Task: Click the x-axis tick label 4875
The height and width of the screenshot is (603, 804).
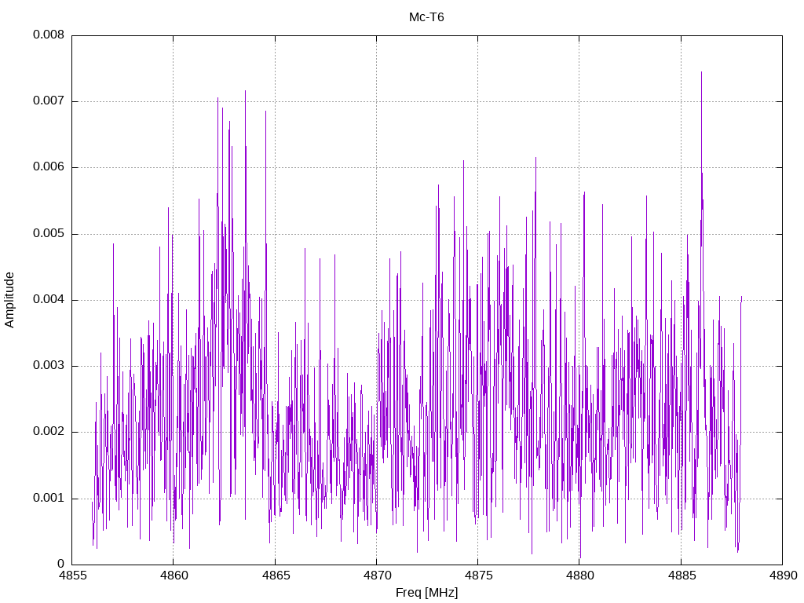Action: pos(478,576)
